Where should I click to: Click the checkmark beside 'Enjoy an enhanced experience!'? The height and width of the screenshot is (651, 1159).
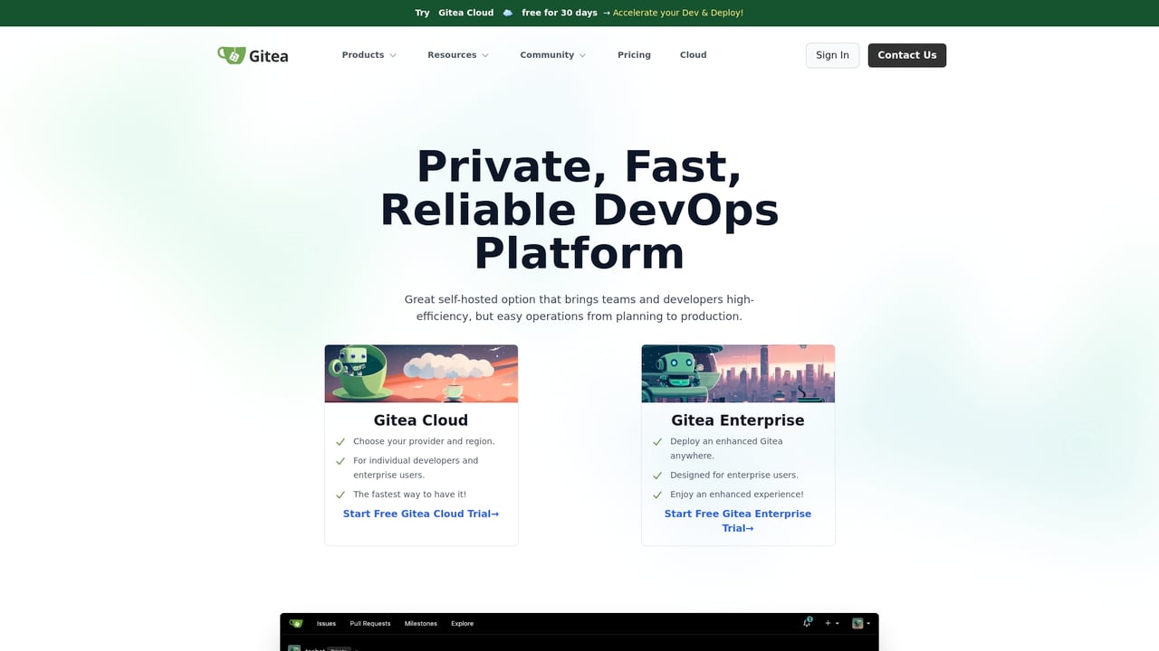[x=657, y=495]
